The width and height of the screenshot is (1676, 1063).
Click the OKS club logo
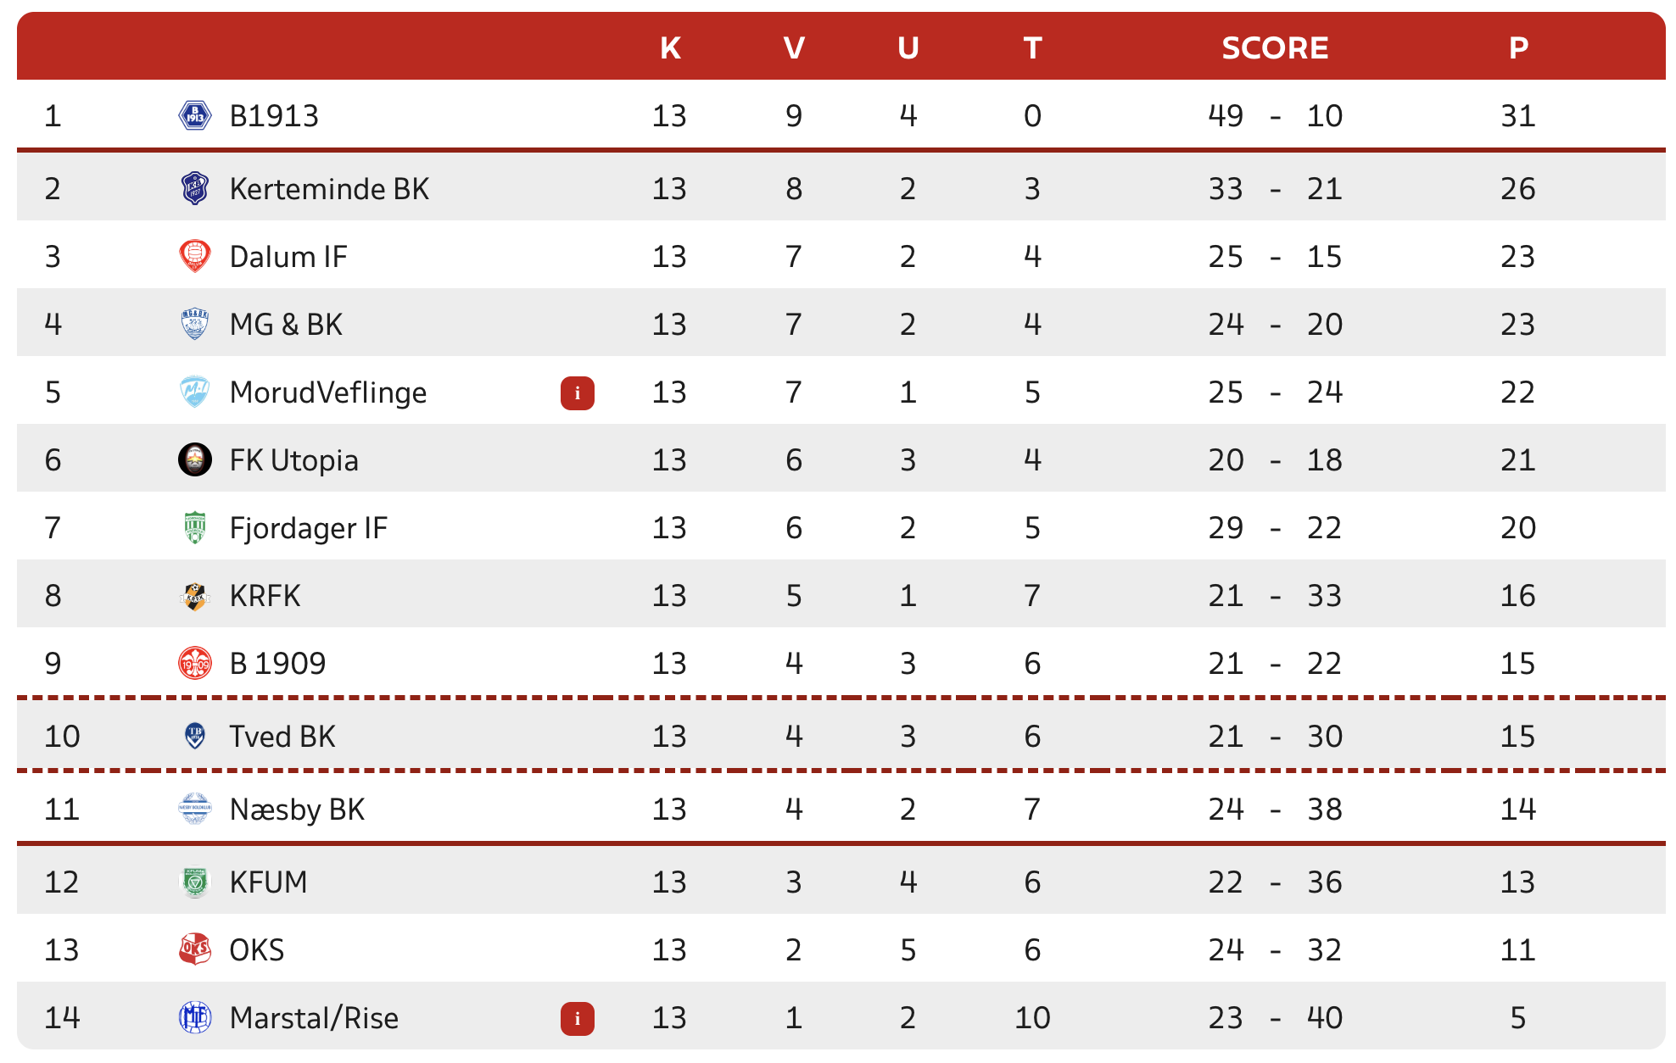pyautogui.click(x=194, y=949)
